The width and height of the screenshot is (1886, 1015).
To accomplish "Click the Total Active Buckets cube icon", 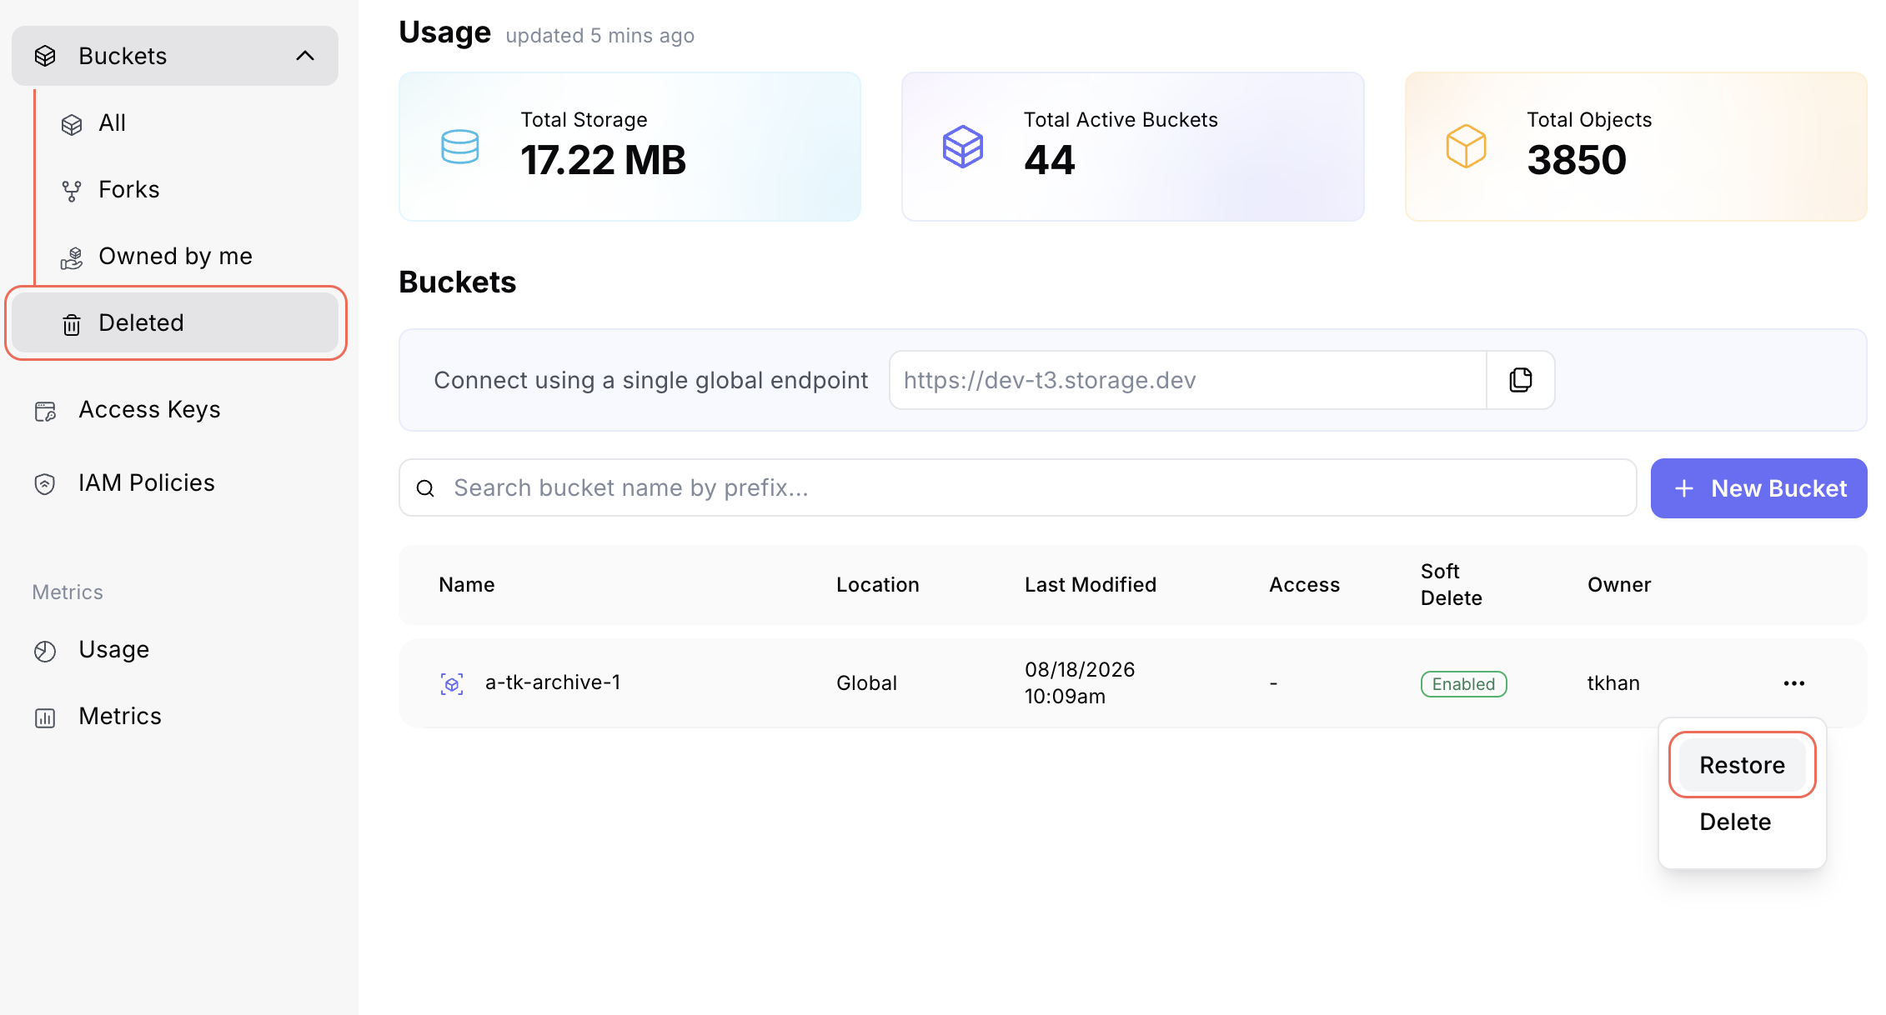I will point(963,147).
